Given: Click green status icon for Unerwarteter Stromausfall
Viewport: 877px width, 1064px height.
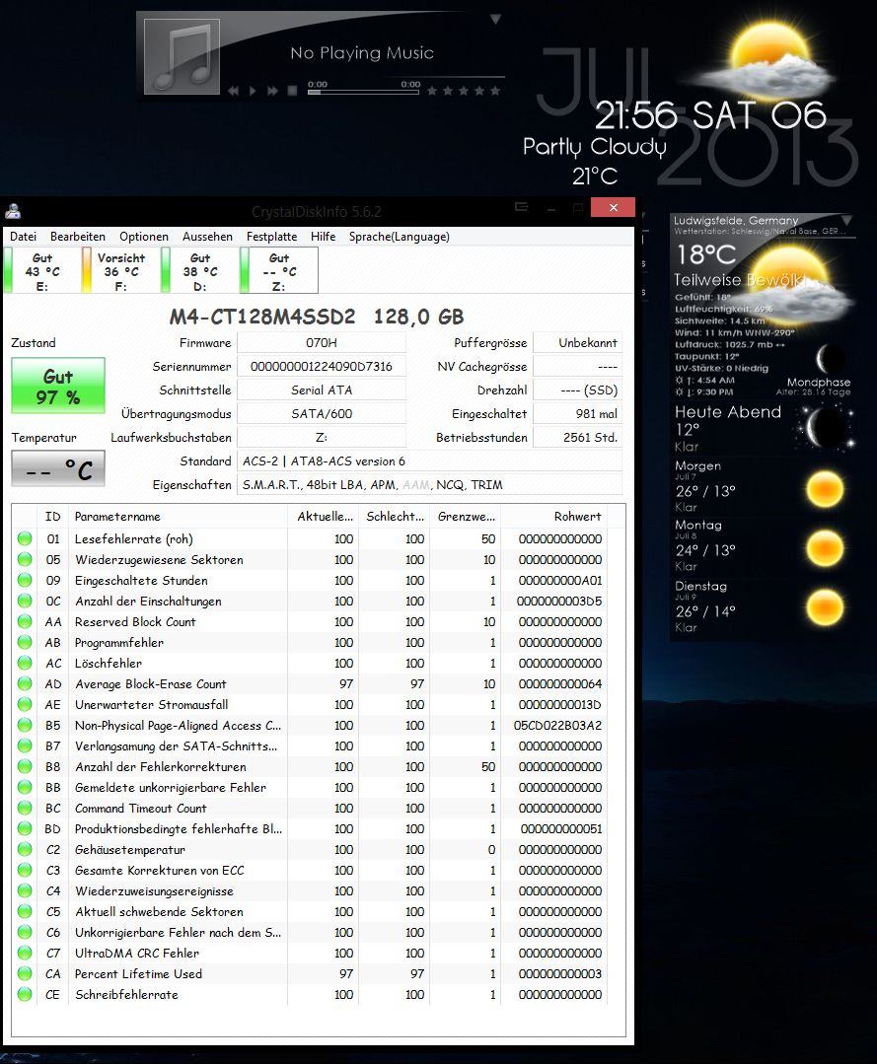Looking at the screenshot, I should tap(25, 704).
